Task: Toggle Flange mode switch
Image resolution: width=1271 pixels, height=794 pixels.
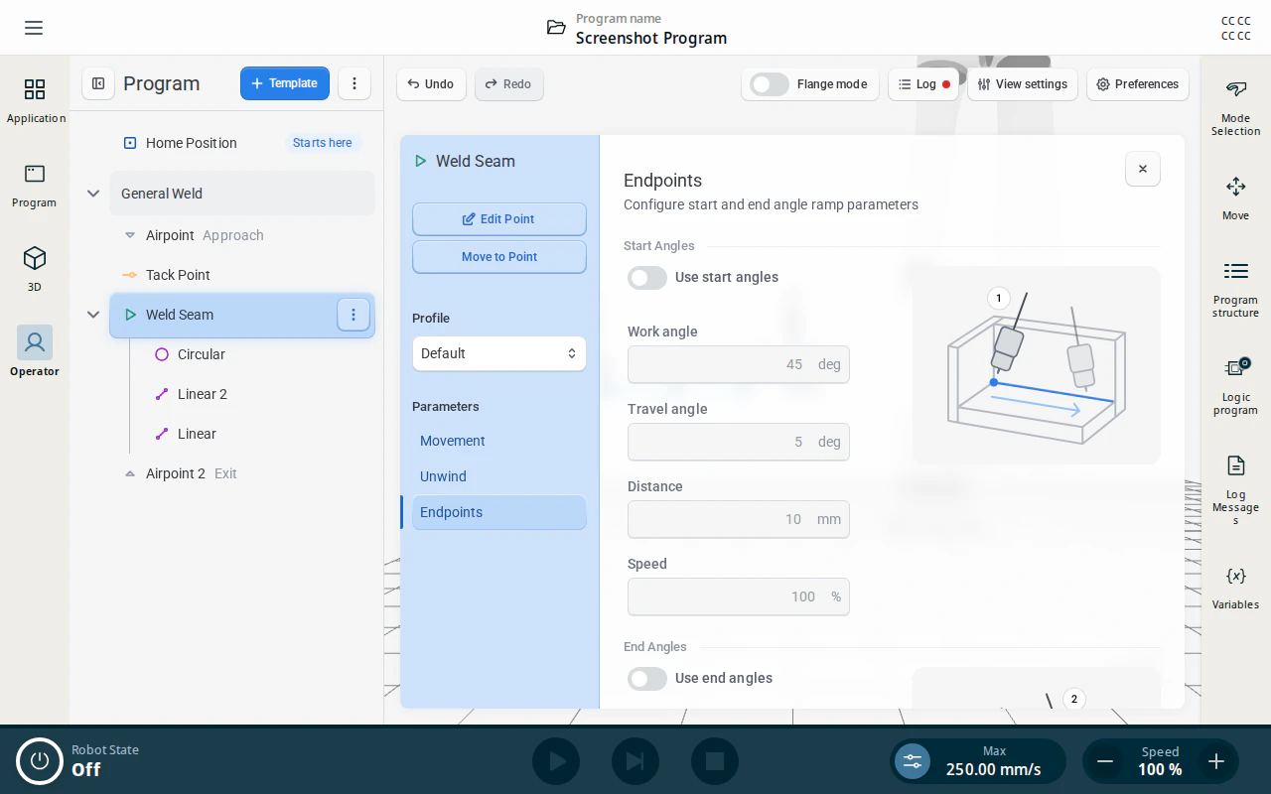Action: 770,84
